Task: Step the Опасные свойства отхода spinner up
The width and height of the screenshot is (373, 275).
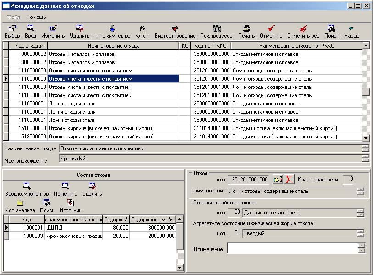Action: (x=361, y=211)
